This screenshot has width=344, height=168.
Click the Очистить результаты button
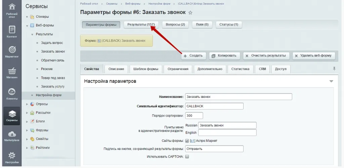[265, 56]
